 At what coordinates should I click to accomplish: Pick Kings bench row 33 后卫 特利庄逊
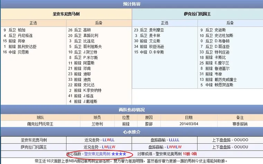pyautogui.click(x=215, y=52)
